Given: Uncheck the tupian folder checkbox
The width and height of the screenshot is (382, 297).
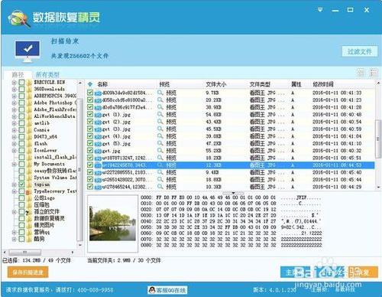Looking at the screenshot, I should click(21, 184).
